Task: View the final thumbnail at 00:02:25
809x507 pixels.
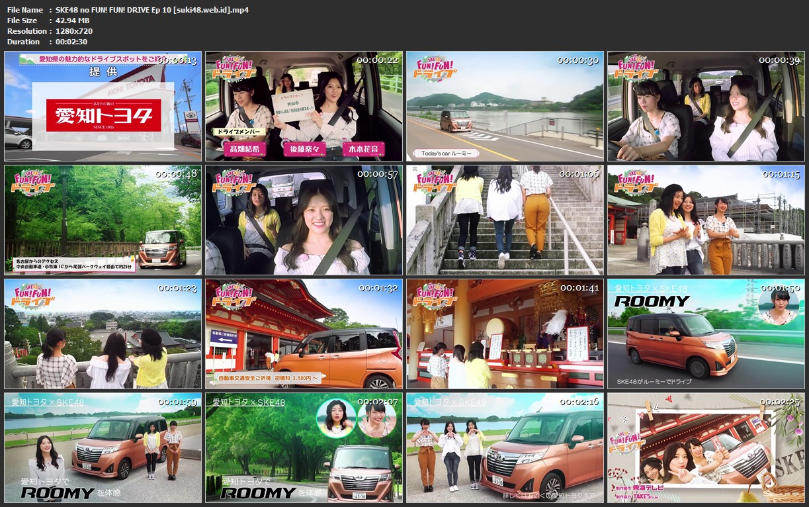Action: point(706,447)
